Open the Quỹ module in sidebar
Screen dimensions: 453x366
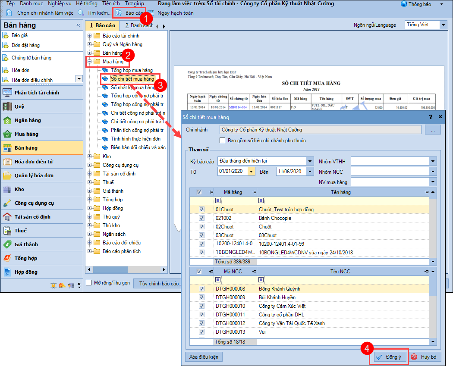(7, 106)
